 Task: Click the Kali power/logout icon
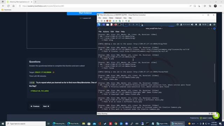[214, 24]
